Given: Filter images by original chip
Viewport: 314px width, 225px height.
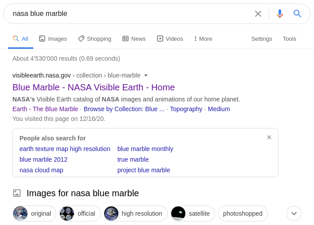Looking at the screenshot, I should [x=35, y=213].
